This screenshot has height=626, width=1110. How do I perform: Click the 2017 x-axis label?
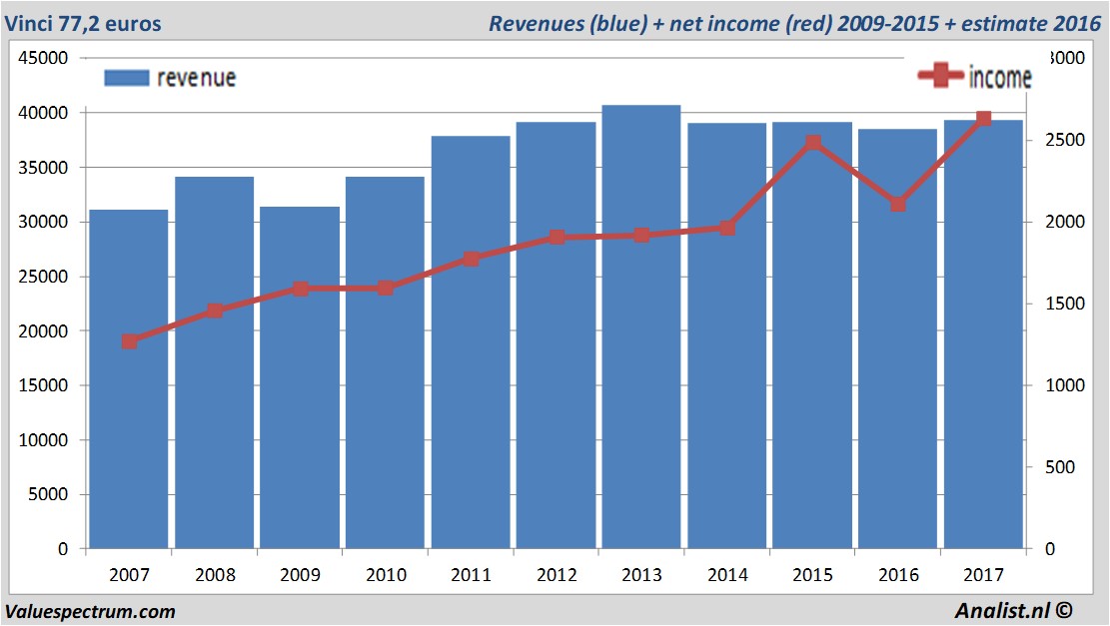(984, 574)
